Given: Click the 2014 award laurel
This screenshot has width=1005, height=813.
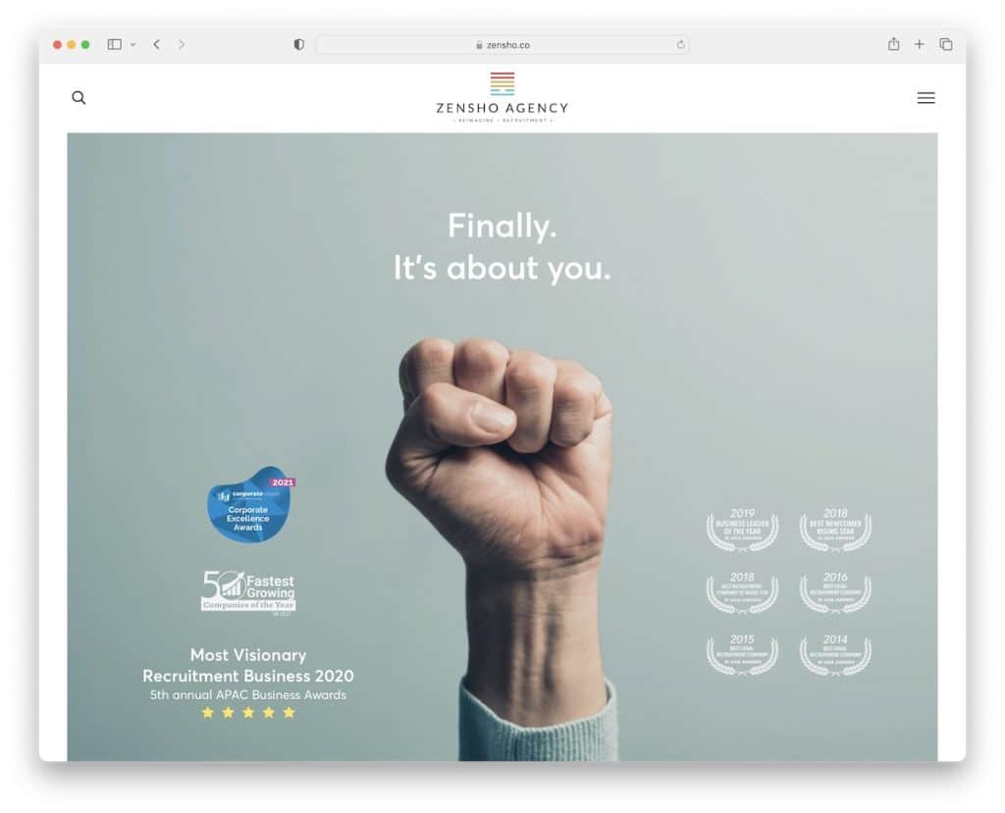Looking at the screenshot, I should click(835, 654).
